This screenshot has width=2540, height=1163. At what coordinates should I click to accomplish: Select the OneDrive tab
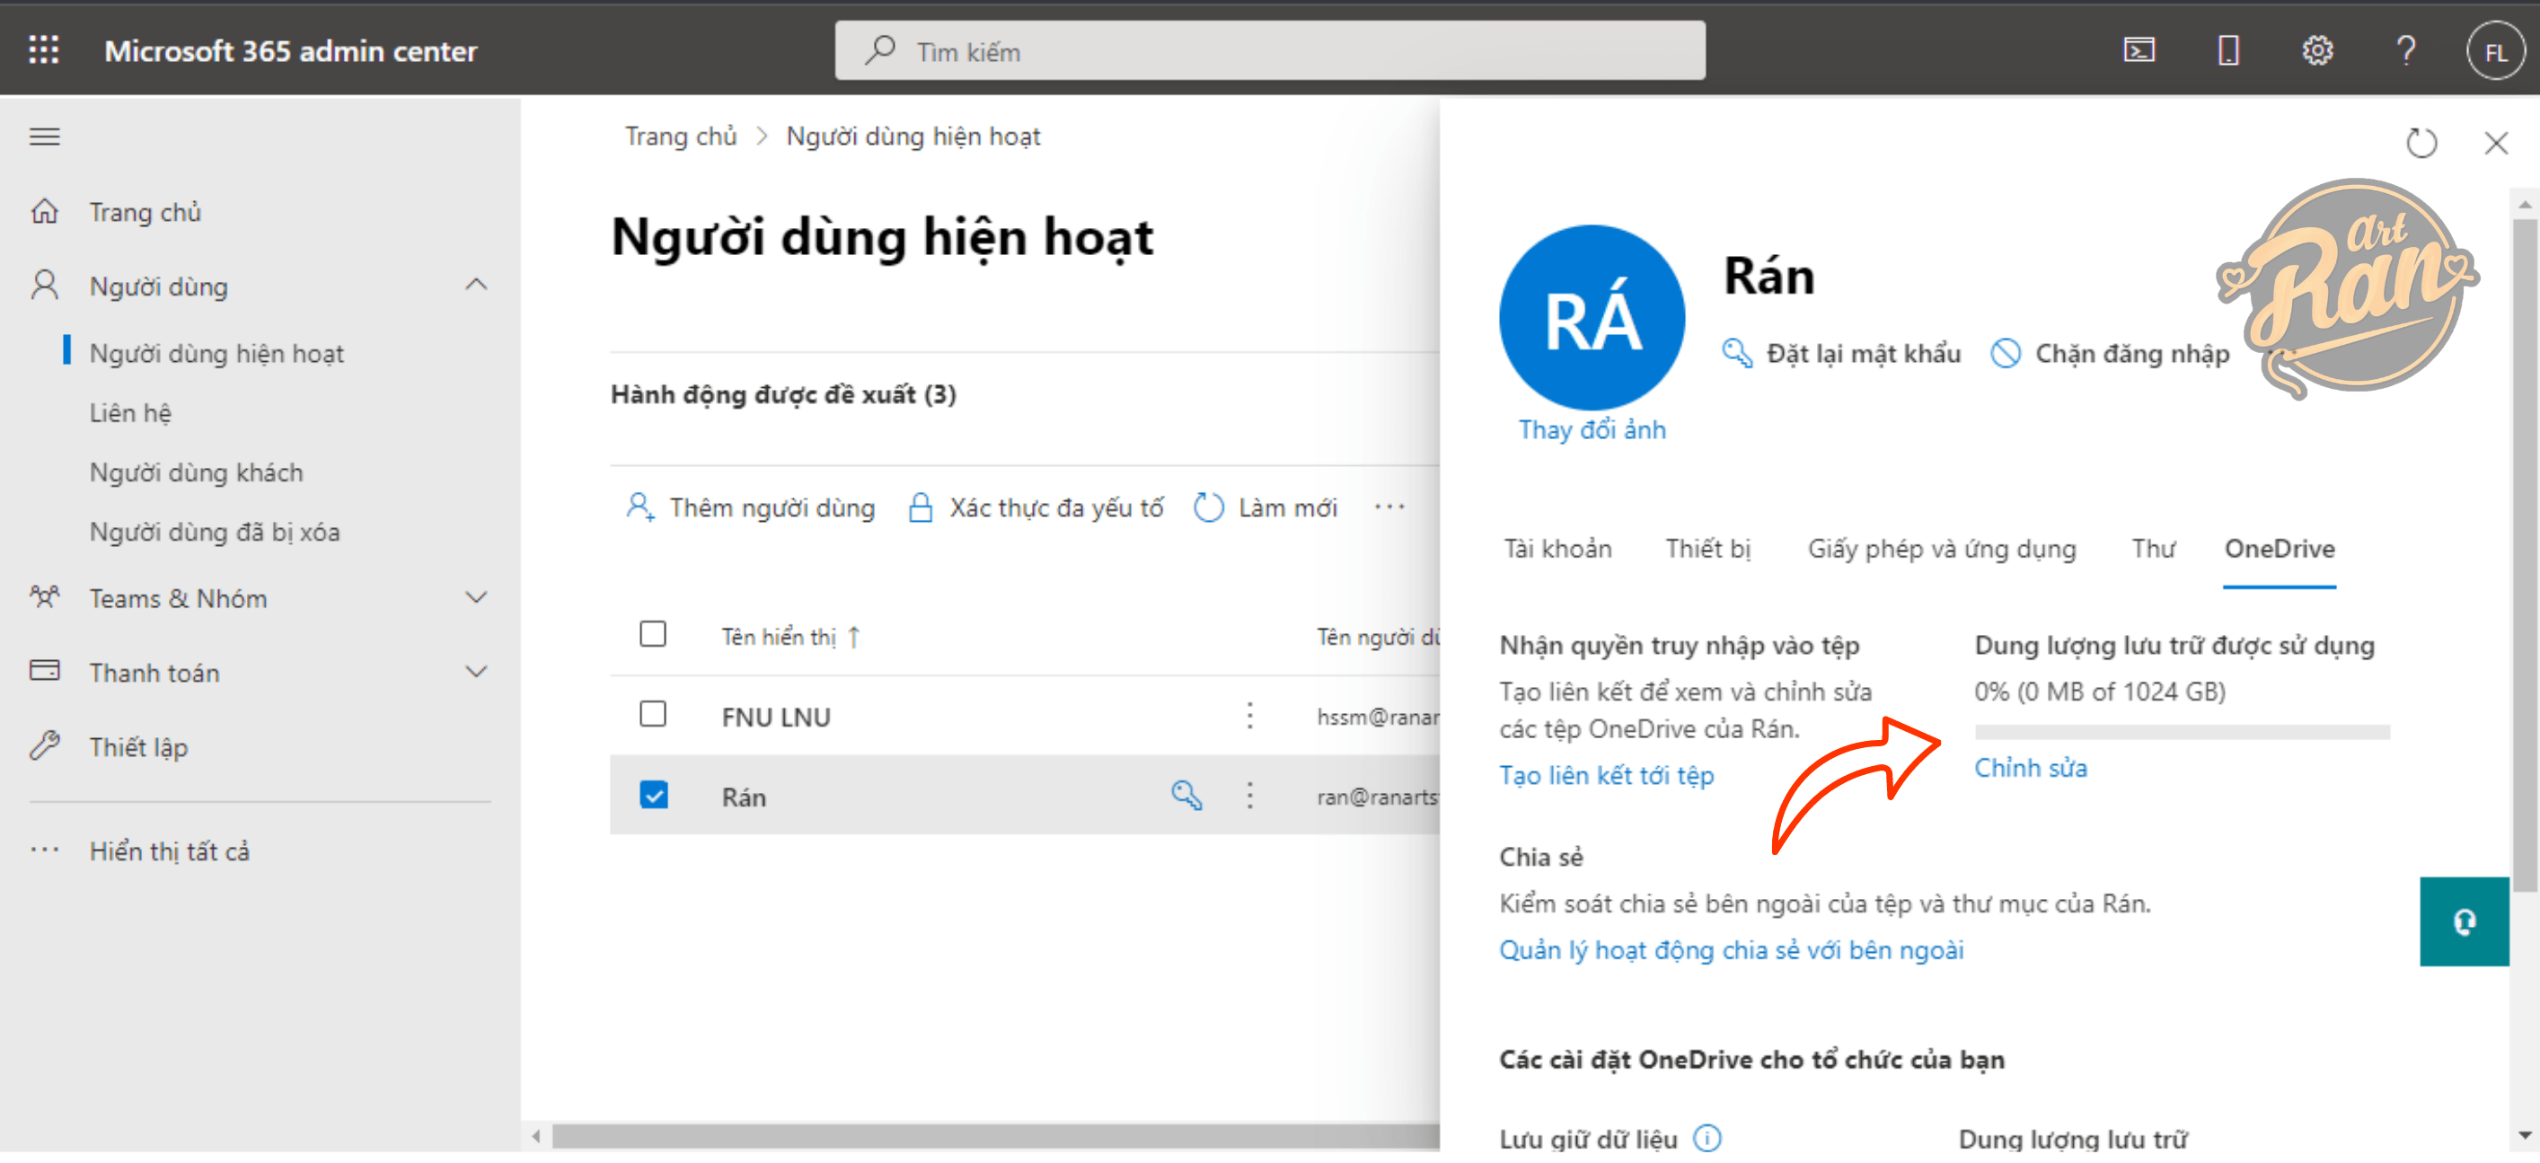click(2279, 548)
